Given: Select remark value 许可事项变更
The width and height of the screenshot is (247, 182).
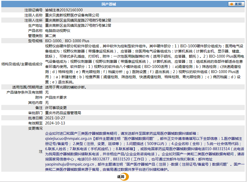Looking at the screenshot, I should click(x=56, y=108).
